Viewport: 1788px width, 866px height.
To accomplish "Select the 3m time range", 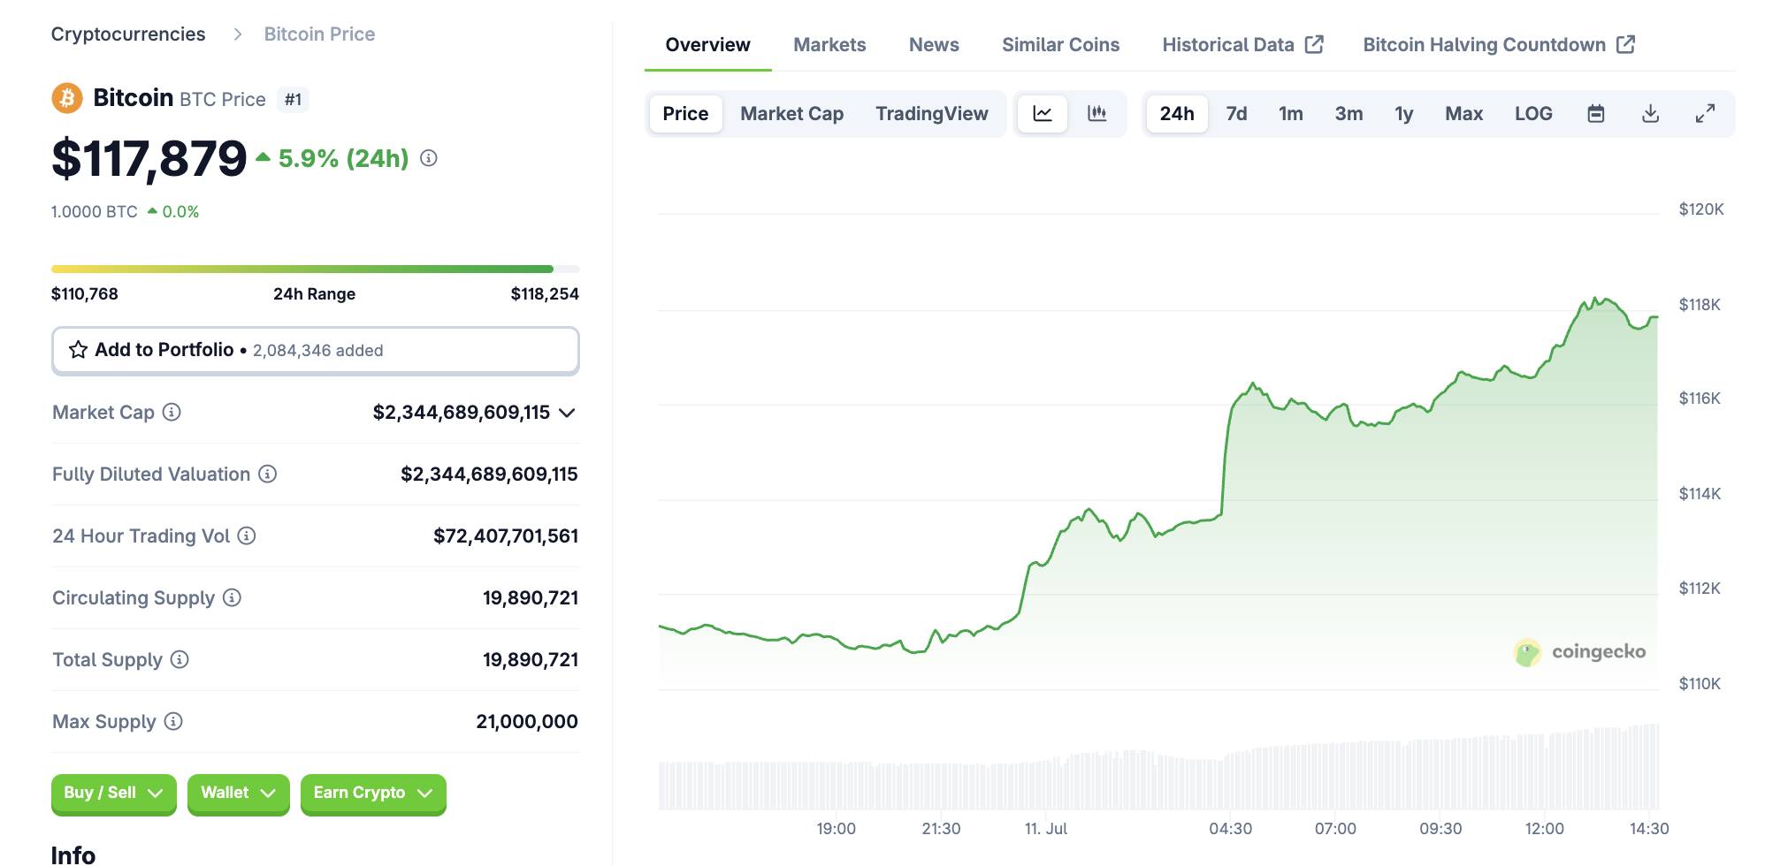I will pos(1349,113).
